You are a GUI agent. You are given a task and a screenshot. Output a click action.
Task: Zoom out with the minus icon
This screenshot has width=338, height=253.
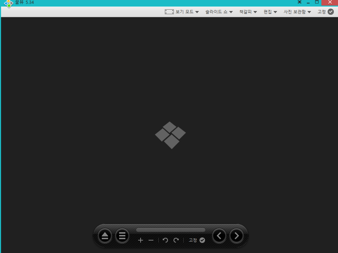151,240
